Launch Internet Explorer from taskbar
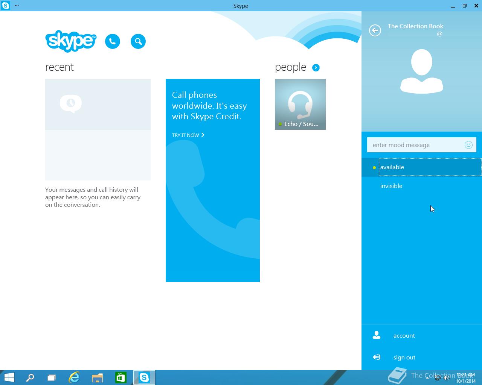The image size is (482, 385). [x=74, y=377]
